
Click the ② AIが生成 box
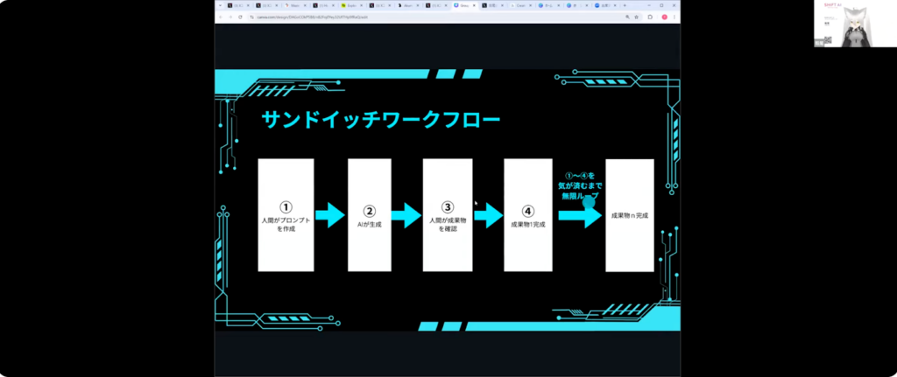(369, 215)
